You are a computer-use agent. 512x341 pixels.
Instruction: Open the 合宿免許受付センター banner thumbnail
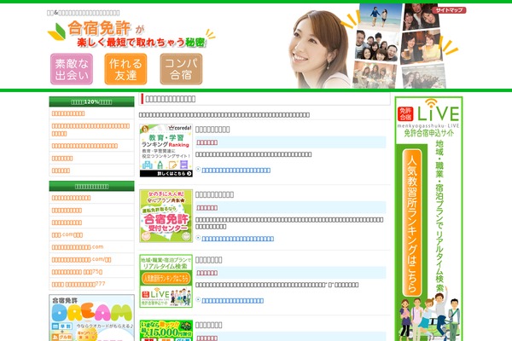click(166, 216)
